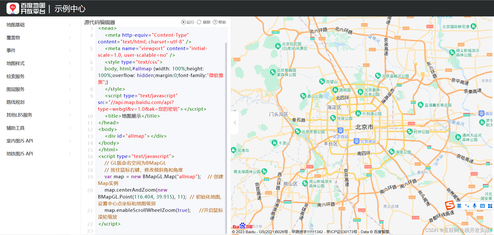Click the 杜仲公园 marker icon
The image size is (494, 235).
coord(410,131)
